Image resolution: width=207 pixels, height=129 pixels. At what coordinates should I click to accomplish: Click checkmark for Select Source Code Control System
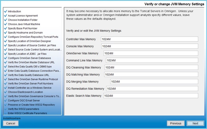tap(5, 49)
